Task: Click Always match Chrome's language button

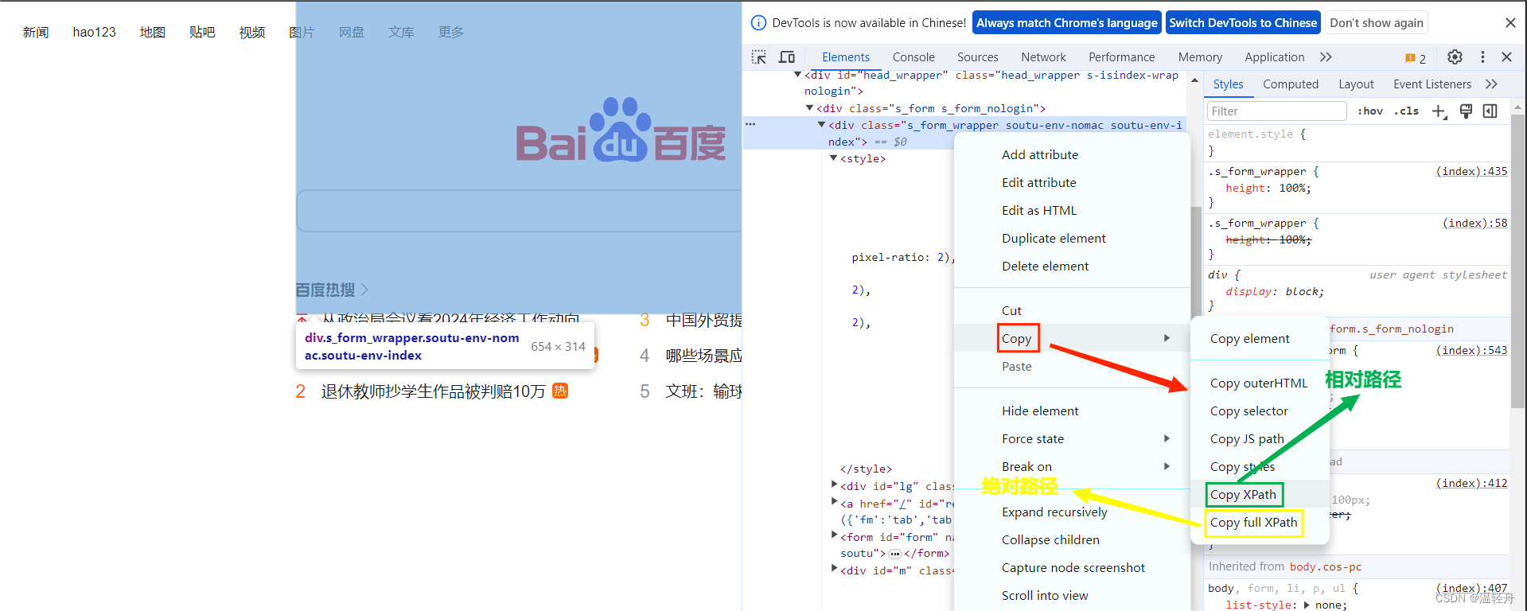Action: tap(1066, 23)
